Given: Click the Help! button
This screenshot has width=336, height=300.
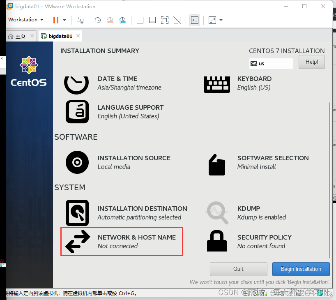Looking at the screenshot, I should (x=312, y=62).
